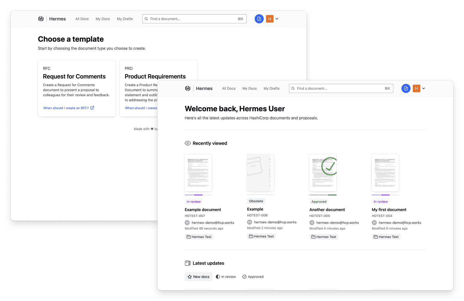Switch Latest updates to In review filter
This screenshot has width=464, height=301.
[226, 277]
